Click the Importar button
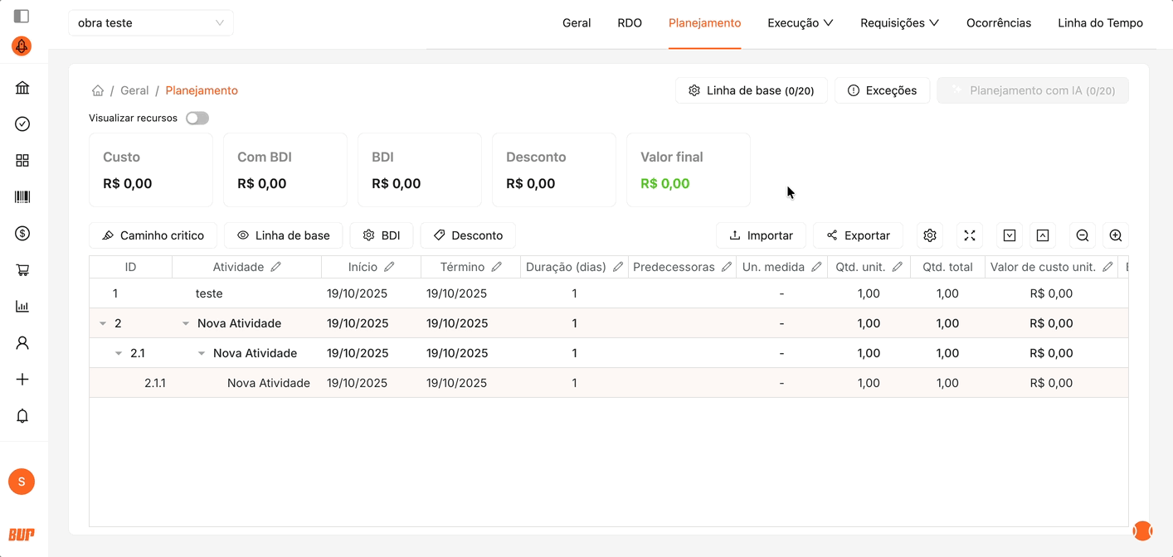This screenshot has height=557, width=1173. click(x=761, y=235)
